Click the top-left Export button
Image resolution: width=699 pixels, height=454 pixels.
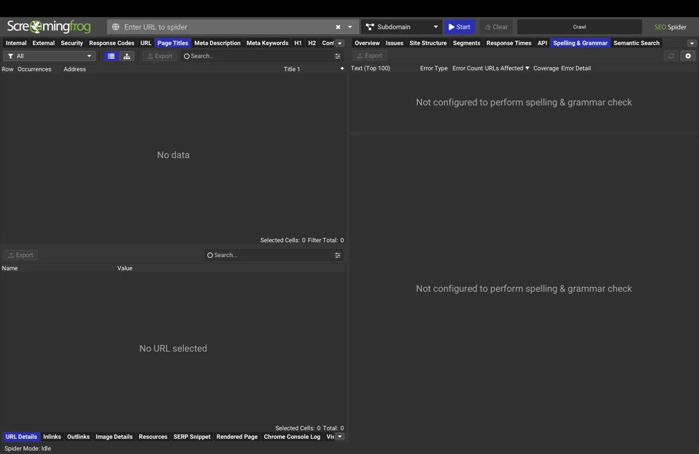pos(160,56)
